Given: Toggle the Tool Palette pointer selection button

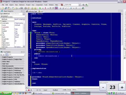Looking at the screenshot, I should 7,55.
